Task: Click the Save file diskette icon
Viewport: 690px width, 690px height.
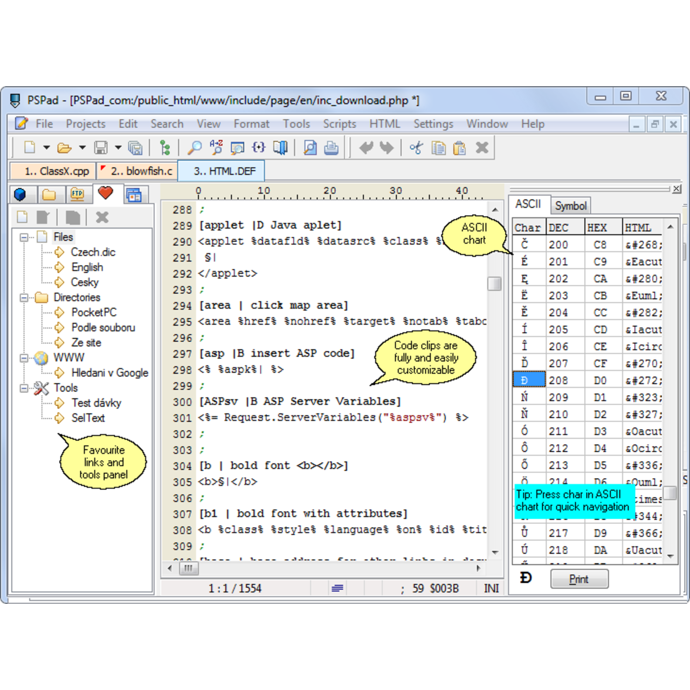Action: tap(100, 148)
